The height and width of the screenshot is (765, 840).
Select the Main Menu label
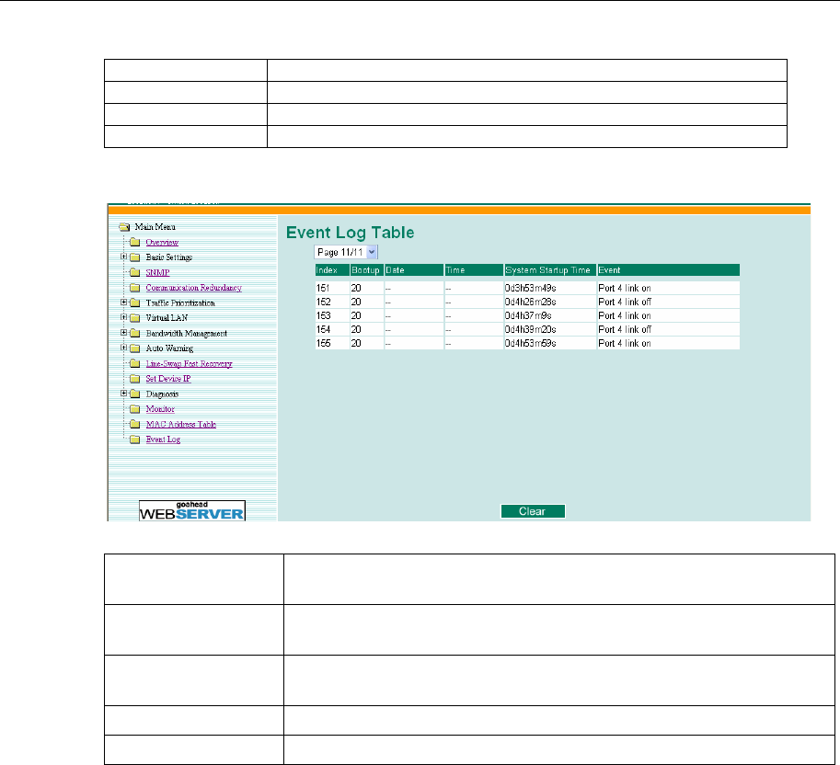point(155,227)
